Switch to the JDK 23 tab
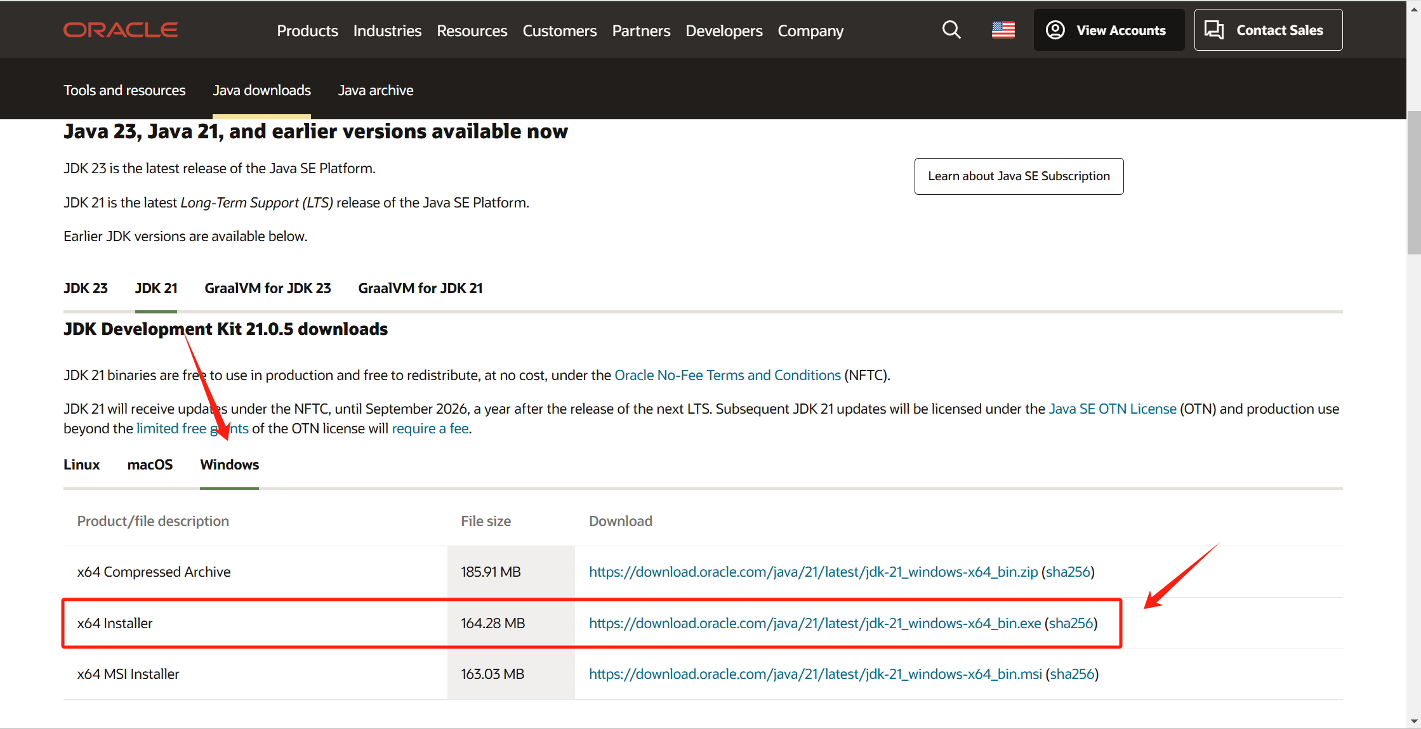Screen dimensions: 1421x729 click(x=86, y=288)
